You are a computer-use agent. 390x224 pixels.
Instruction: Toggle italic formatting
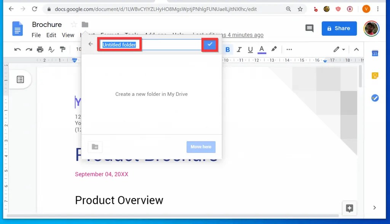click(x=239, y=49)
